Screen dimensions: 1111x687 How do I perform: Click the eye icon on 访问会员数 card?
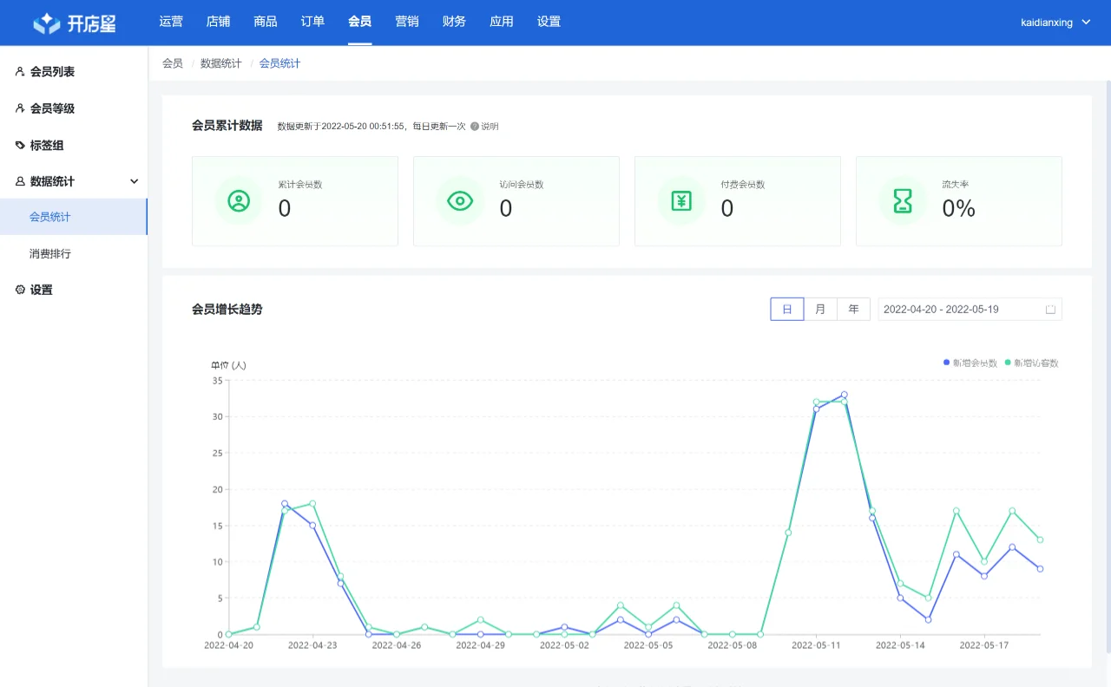460,200
